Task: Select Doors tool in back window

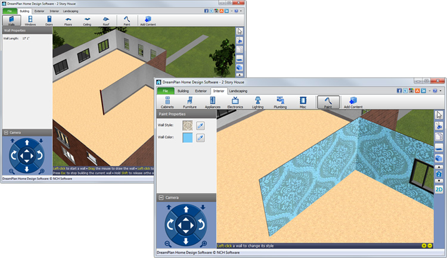Action: click(49, 20)
